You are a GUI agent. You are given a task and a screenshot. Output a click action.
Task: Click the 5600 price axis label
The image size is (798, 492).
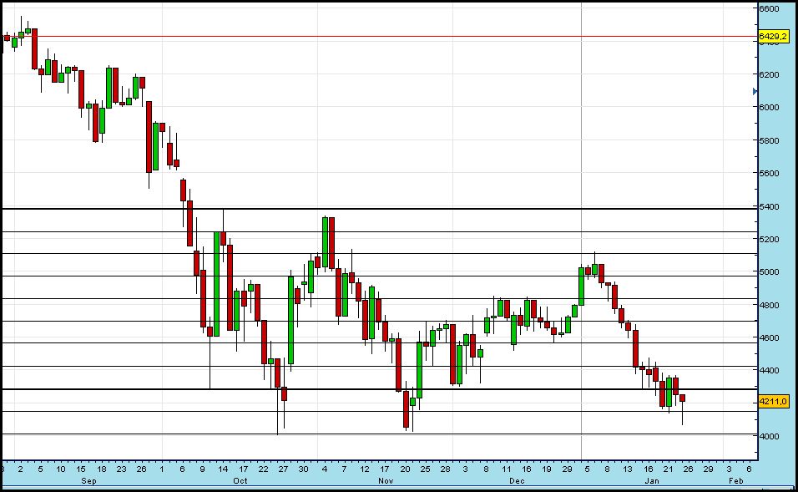[769, 173]
